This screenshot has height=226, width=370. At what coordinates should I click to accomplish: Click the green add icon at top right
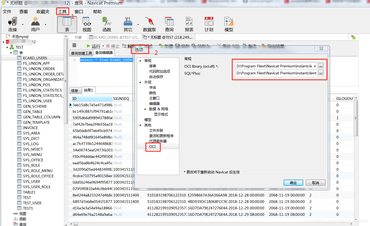point(353,37)
